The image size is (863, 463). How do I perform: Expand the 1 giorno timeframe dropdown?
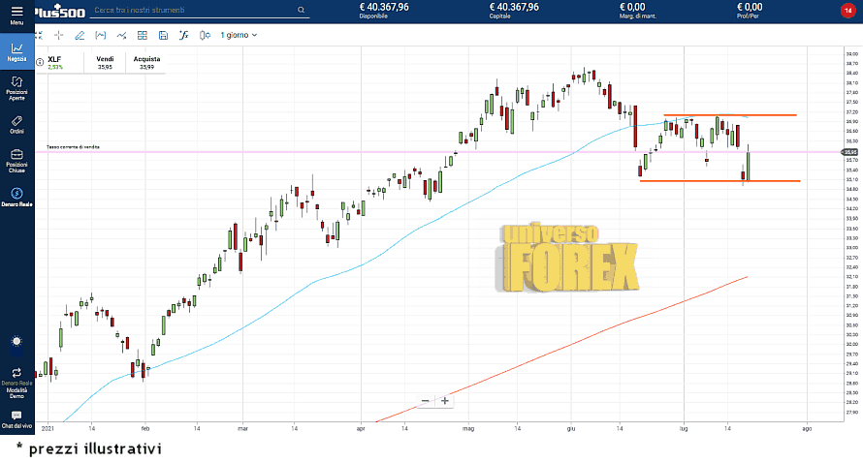239,35
